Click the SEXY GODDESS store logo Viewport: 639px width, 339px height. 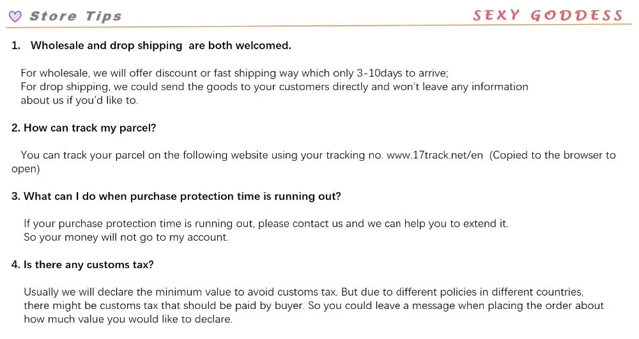[548, 15]
